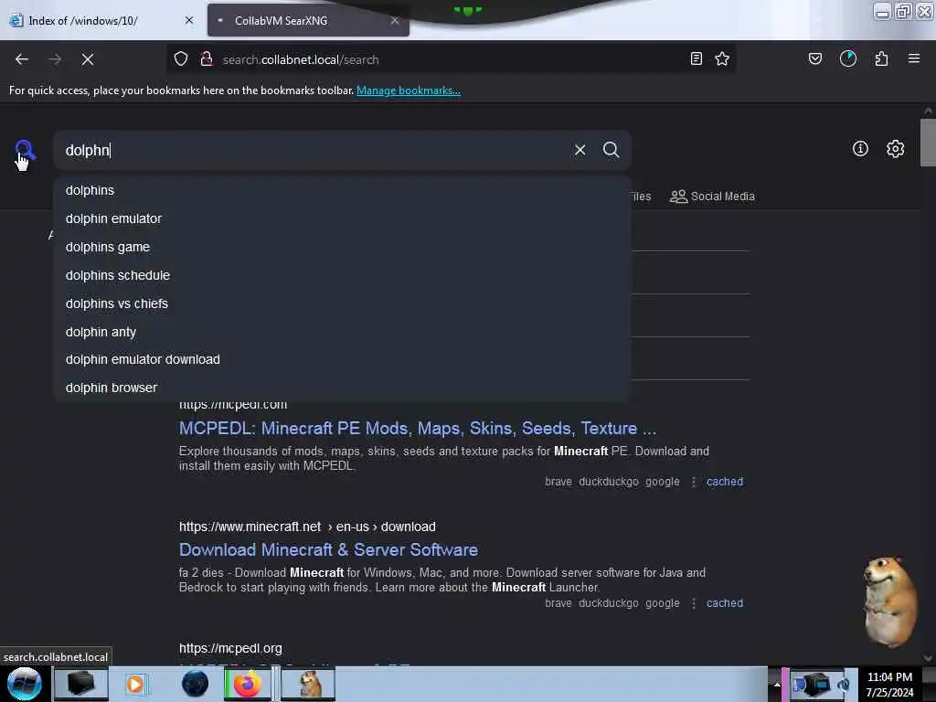The image size is (936, 702).
Task: Select 'dolphin browser' suggestion
Action: coord(343,388)
